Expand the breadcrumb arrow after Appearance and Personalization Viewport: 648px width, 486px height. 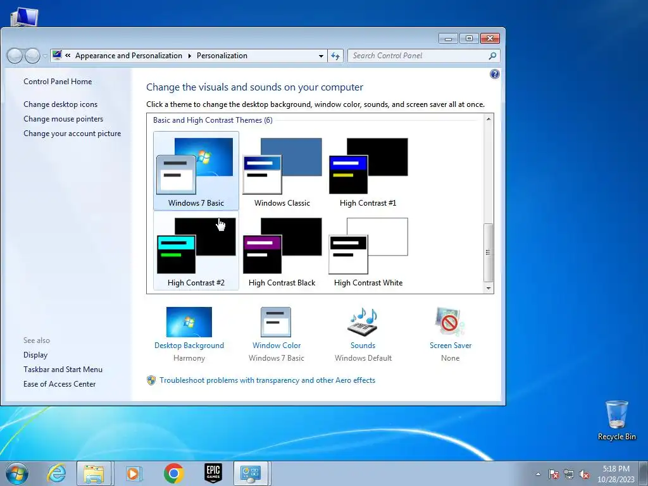(189, 56)
